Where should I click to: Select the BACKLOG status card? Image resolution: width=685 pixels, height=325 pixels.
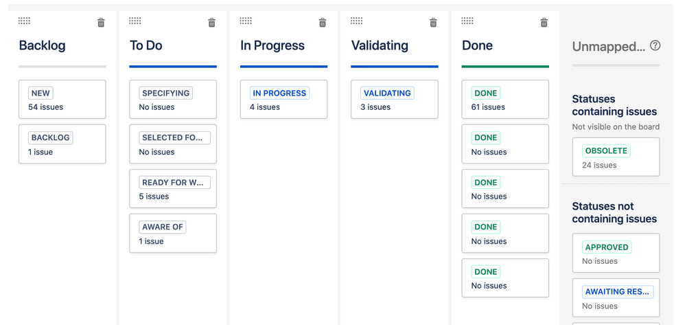[62, 144]
